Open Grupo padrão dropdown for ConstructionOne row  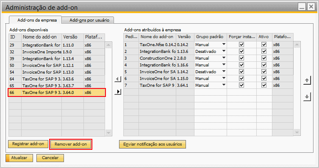(224, 58)
